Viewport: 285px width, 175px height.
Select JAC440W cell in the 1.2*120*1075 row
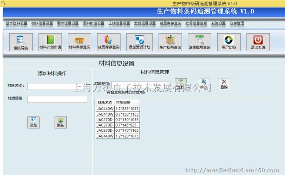pos(105,136)
